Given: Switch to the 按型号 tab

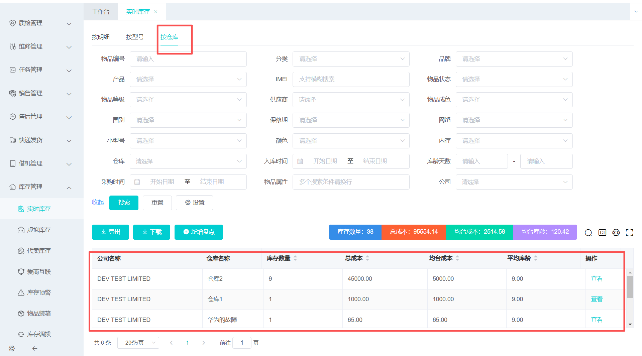Looking at the screenshot, I should [x=135, y=37].
